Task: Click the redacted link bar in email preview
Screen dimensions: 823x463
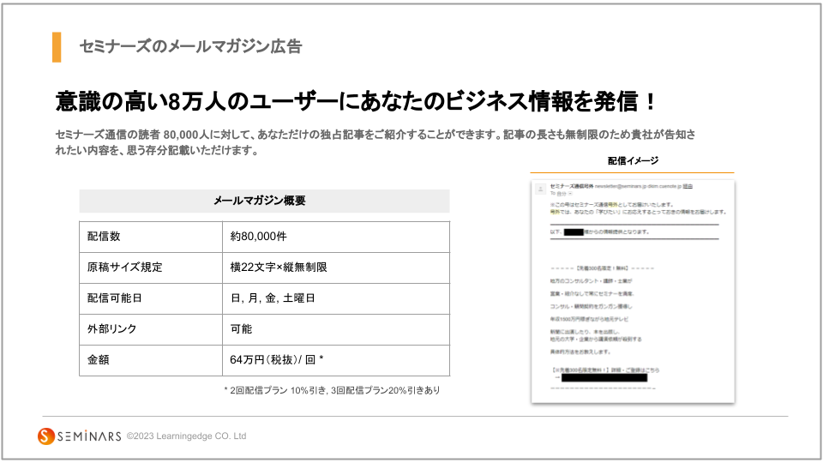Action: coord(604,377)
